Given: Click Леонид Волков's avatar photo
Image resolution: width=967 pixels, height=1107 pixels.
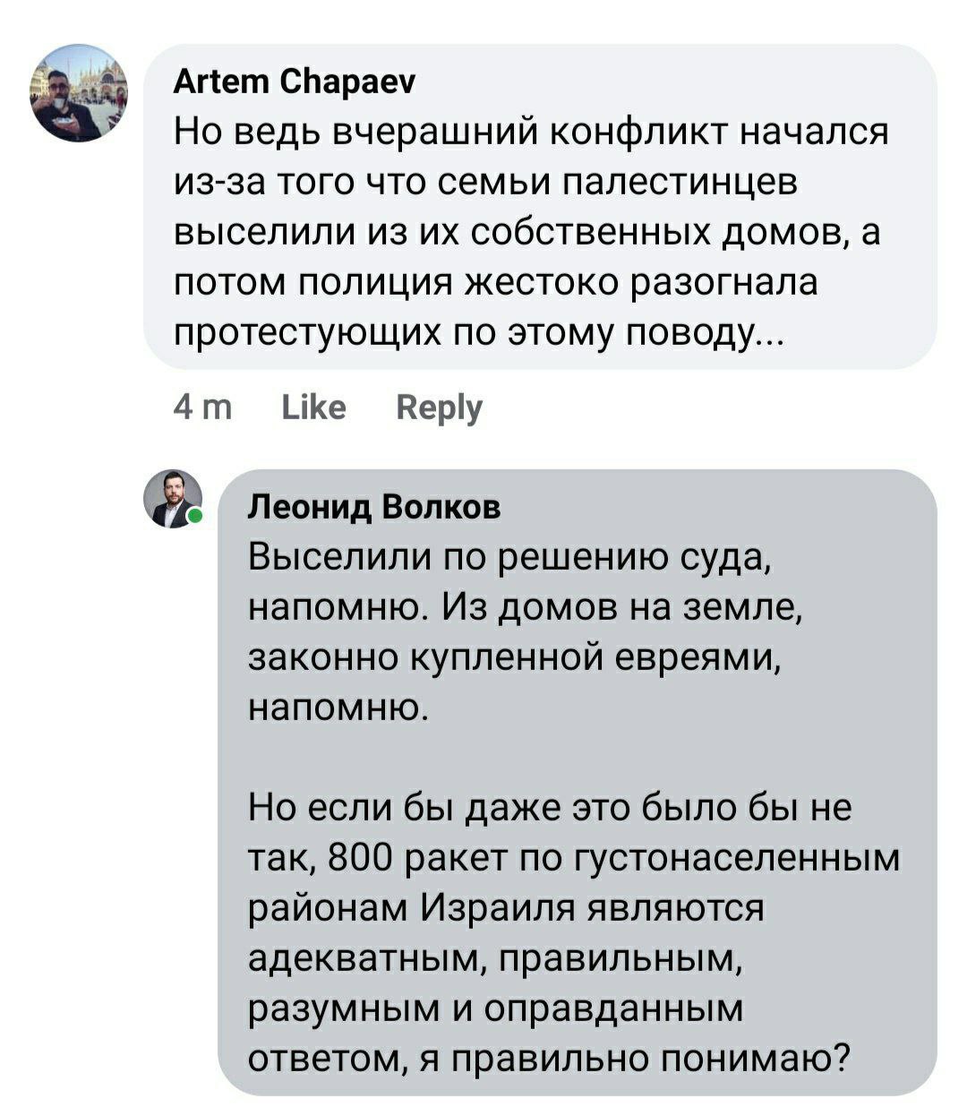Looking at the screenshot, I should pos(173,498).
